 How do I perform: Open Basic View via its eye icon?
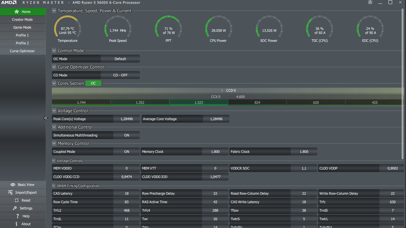tap(13, 185)
